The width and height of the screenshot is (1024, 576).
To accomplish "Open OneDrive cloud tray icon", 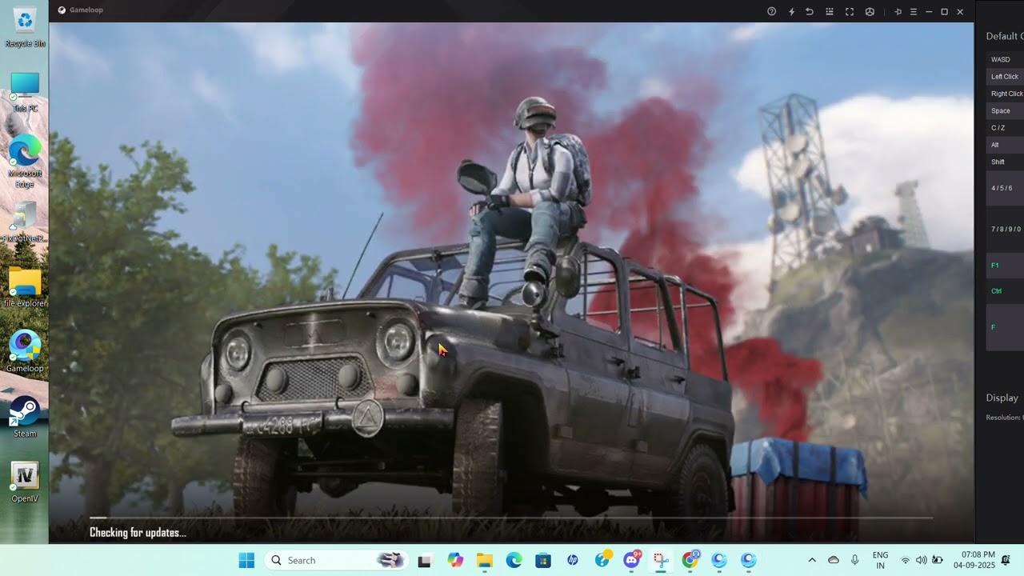I will [x=834, y=560].
